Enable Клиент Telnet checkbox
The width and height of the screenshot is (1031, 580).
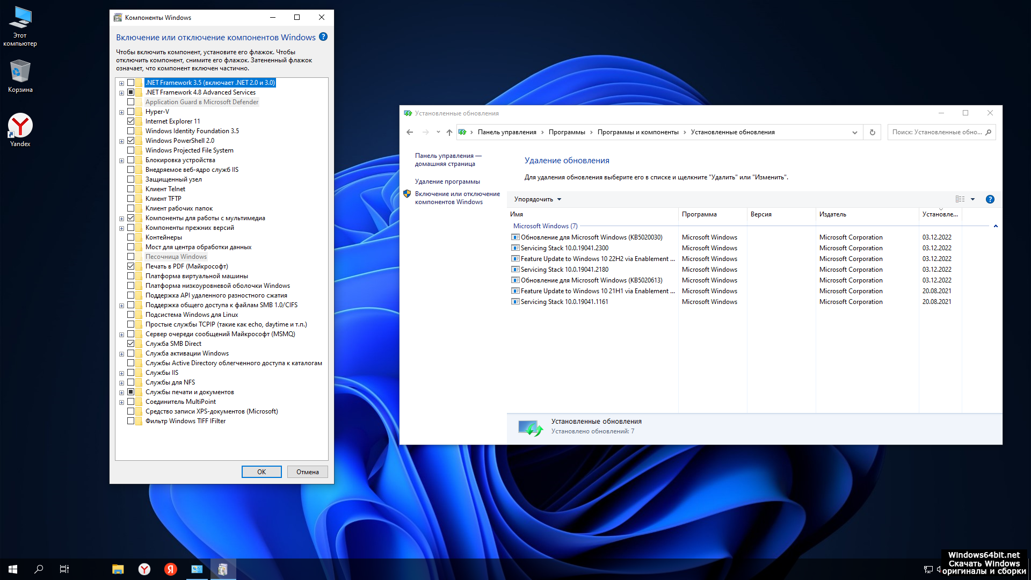[x=130, y=189]
